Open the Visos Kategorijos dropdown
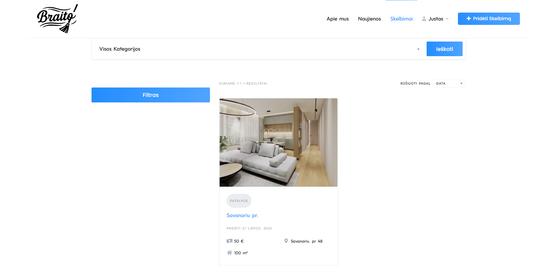 (x=259, y=49)
